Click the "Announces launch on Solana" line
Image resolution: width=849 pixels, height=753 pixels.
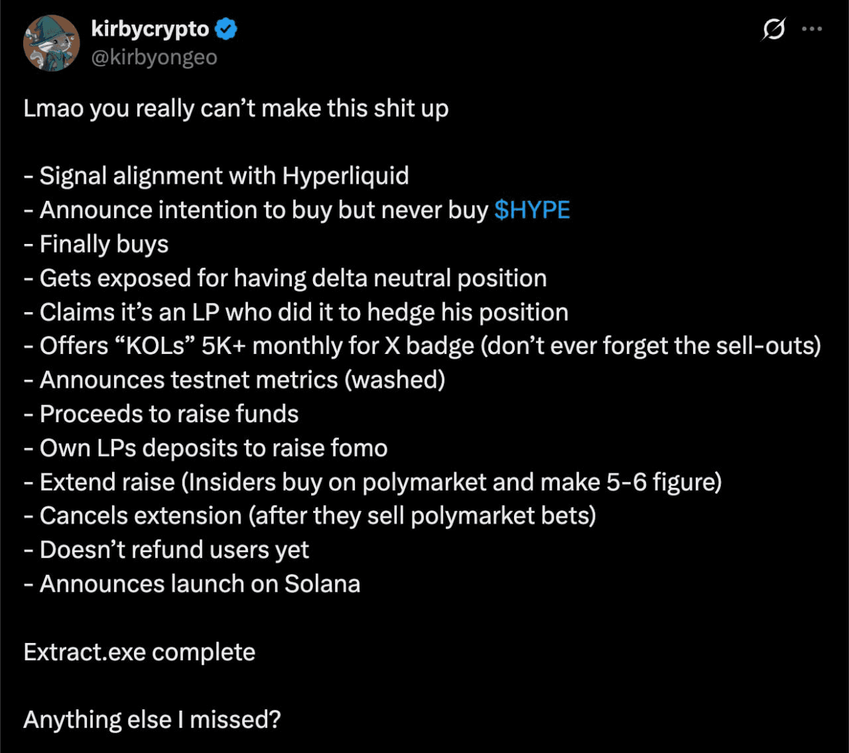click(192, 585)
